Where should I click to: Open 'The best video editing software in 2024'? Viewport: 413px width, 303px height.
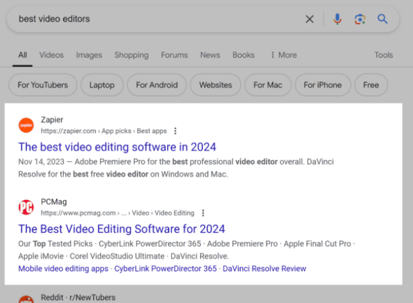pos(117,147)
